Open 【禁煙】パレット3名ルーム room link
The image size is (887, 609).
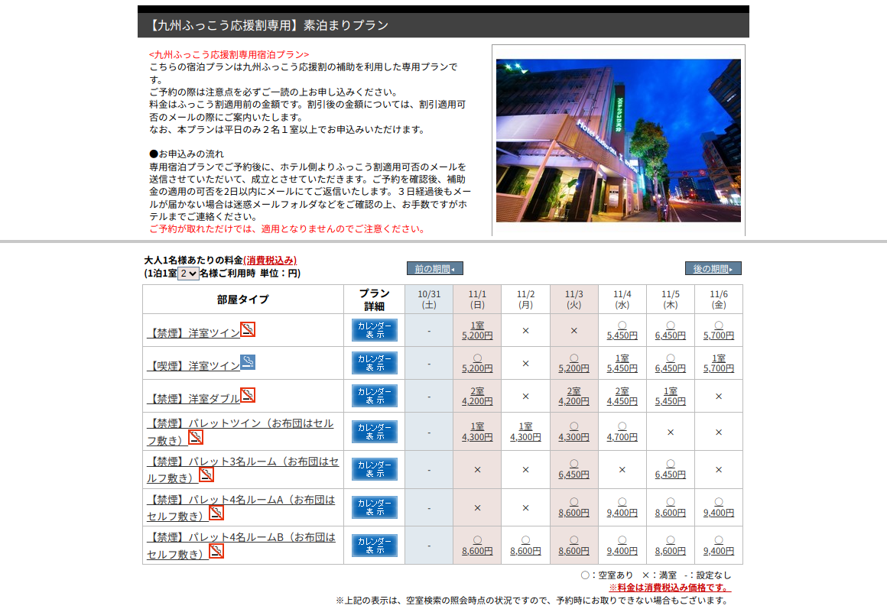(242, 469)
